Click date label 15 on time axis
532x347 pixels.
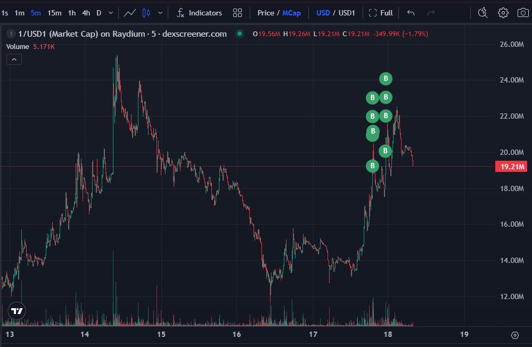161,334
